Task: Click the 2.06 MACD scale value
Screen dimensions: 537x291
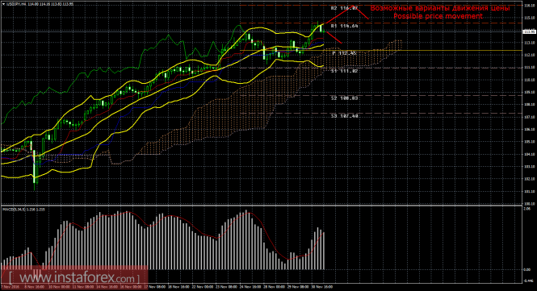Action: tap(527, 208)
